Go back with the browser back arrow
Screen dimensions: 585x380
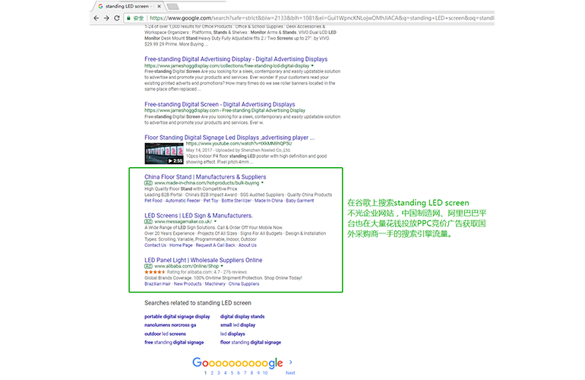pyautogui.click(x=96, y=18)
